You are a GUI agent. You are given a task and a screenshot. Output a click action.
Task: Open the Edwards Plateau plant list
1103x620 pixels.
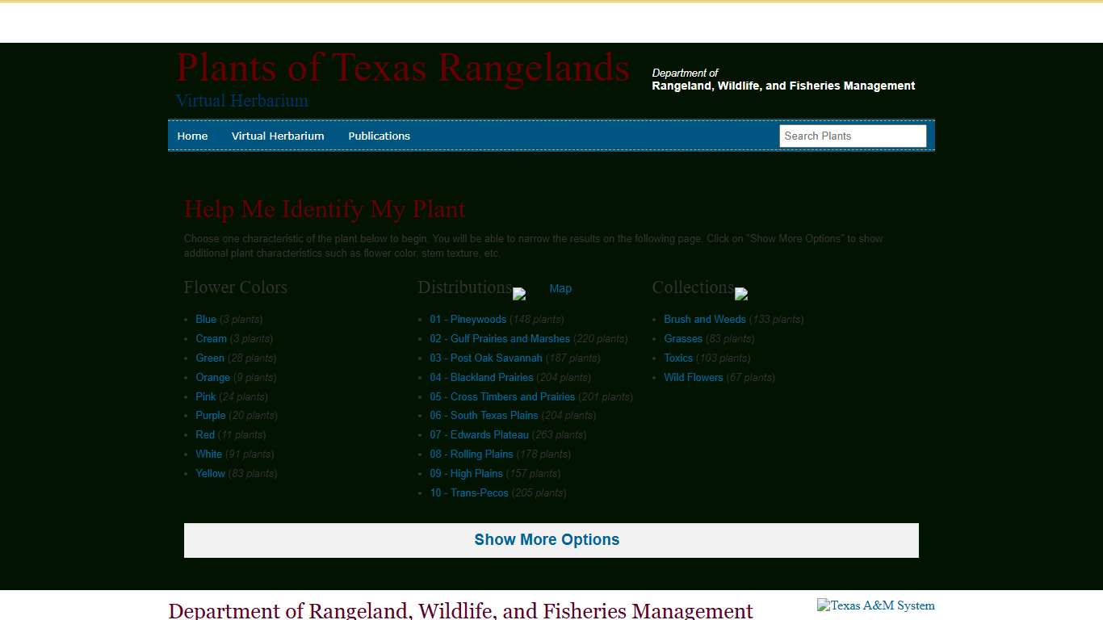click(479, 434)
